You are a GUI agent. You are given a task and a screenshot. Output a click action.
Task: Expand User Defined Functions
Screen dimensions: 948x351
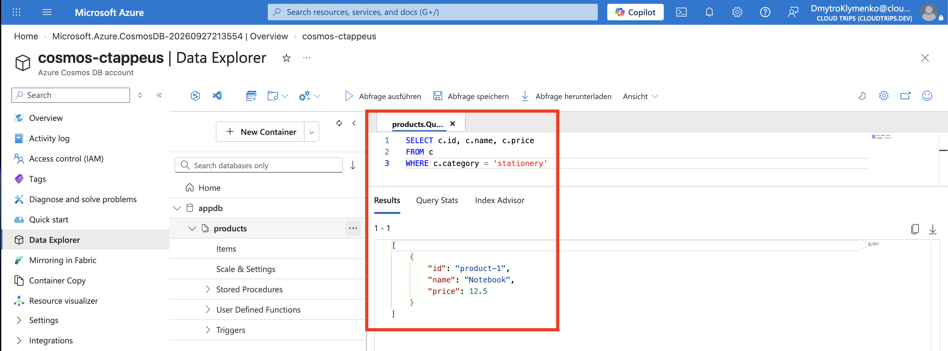(208, 309)
